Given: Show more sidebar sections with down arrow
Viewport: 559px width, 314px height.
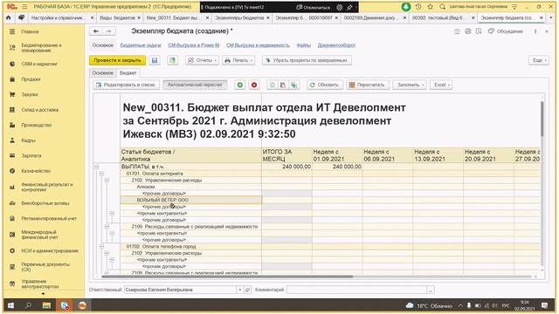Looking at the screenshot, I should point(43,294).
